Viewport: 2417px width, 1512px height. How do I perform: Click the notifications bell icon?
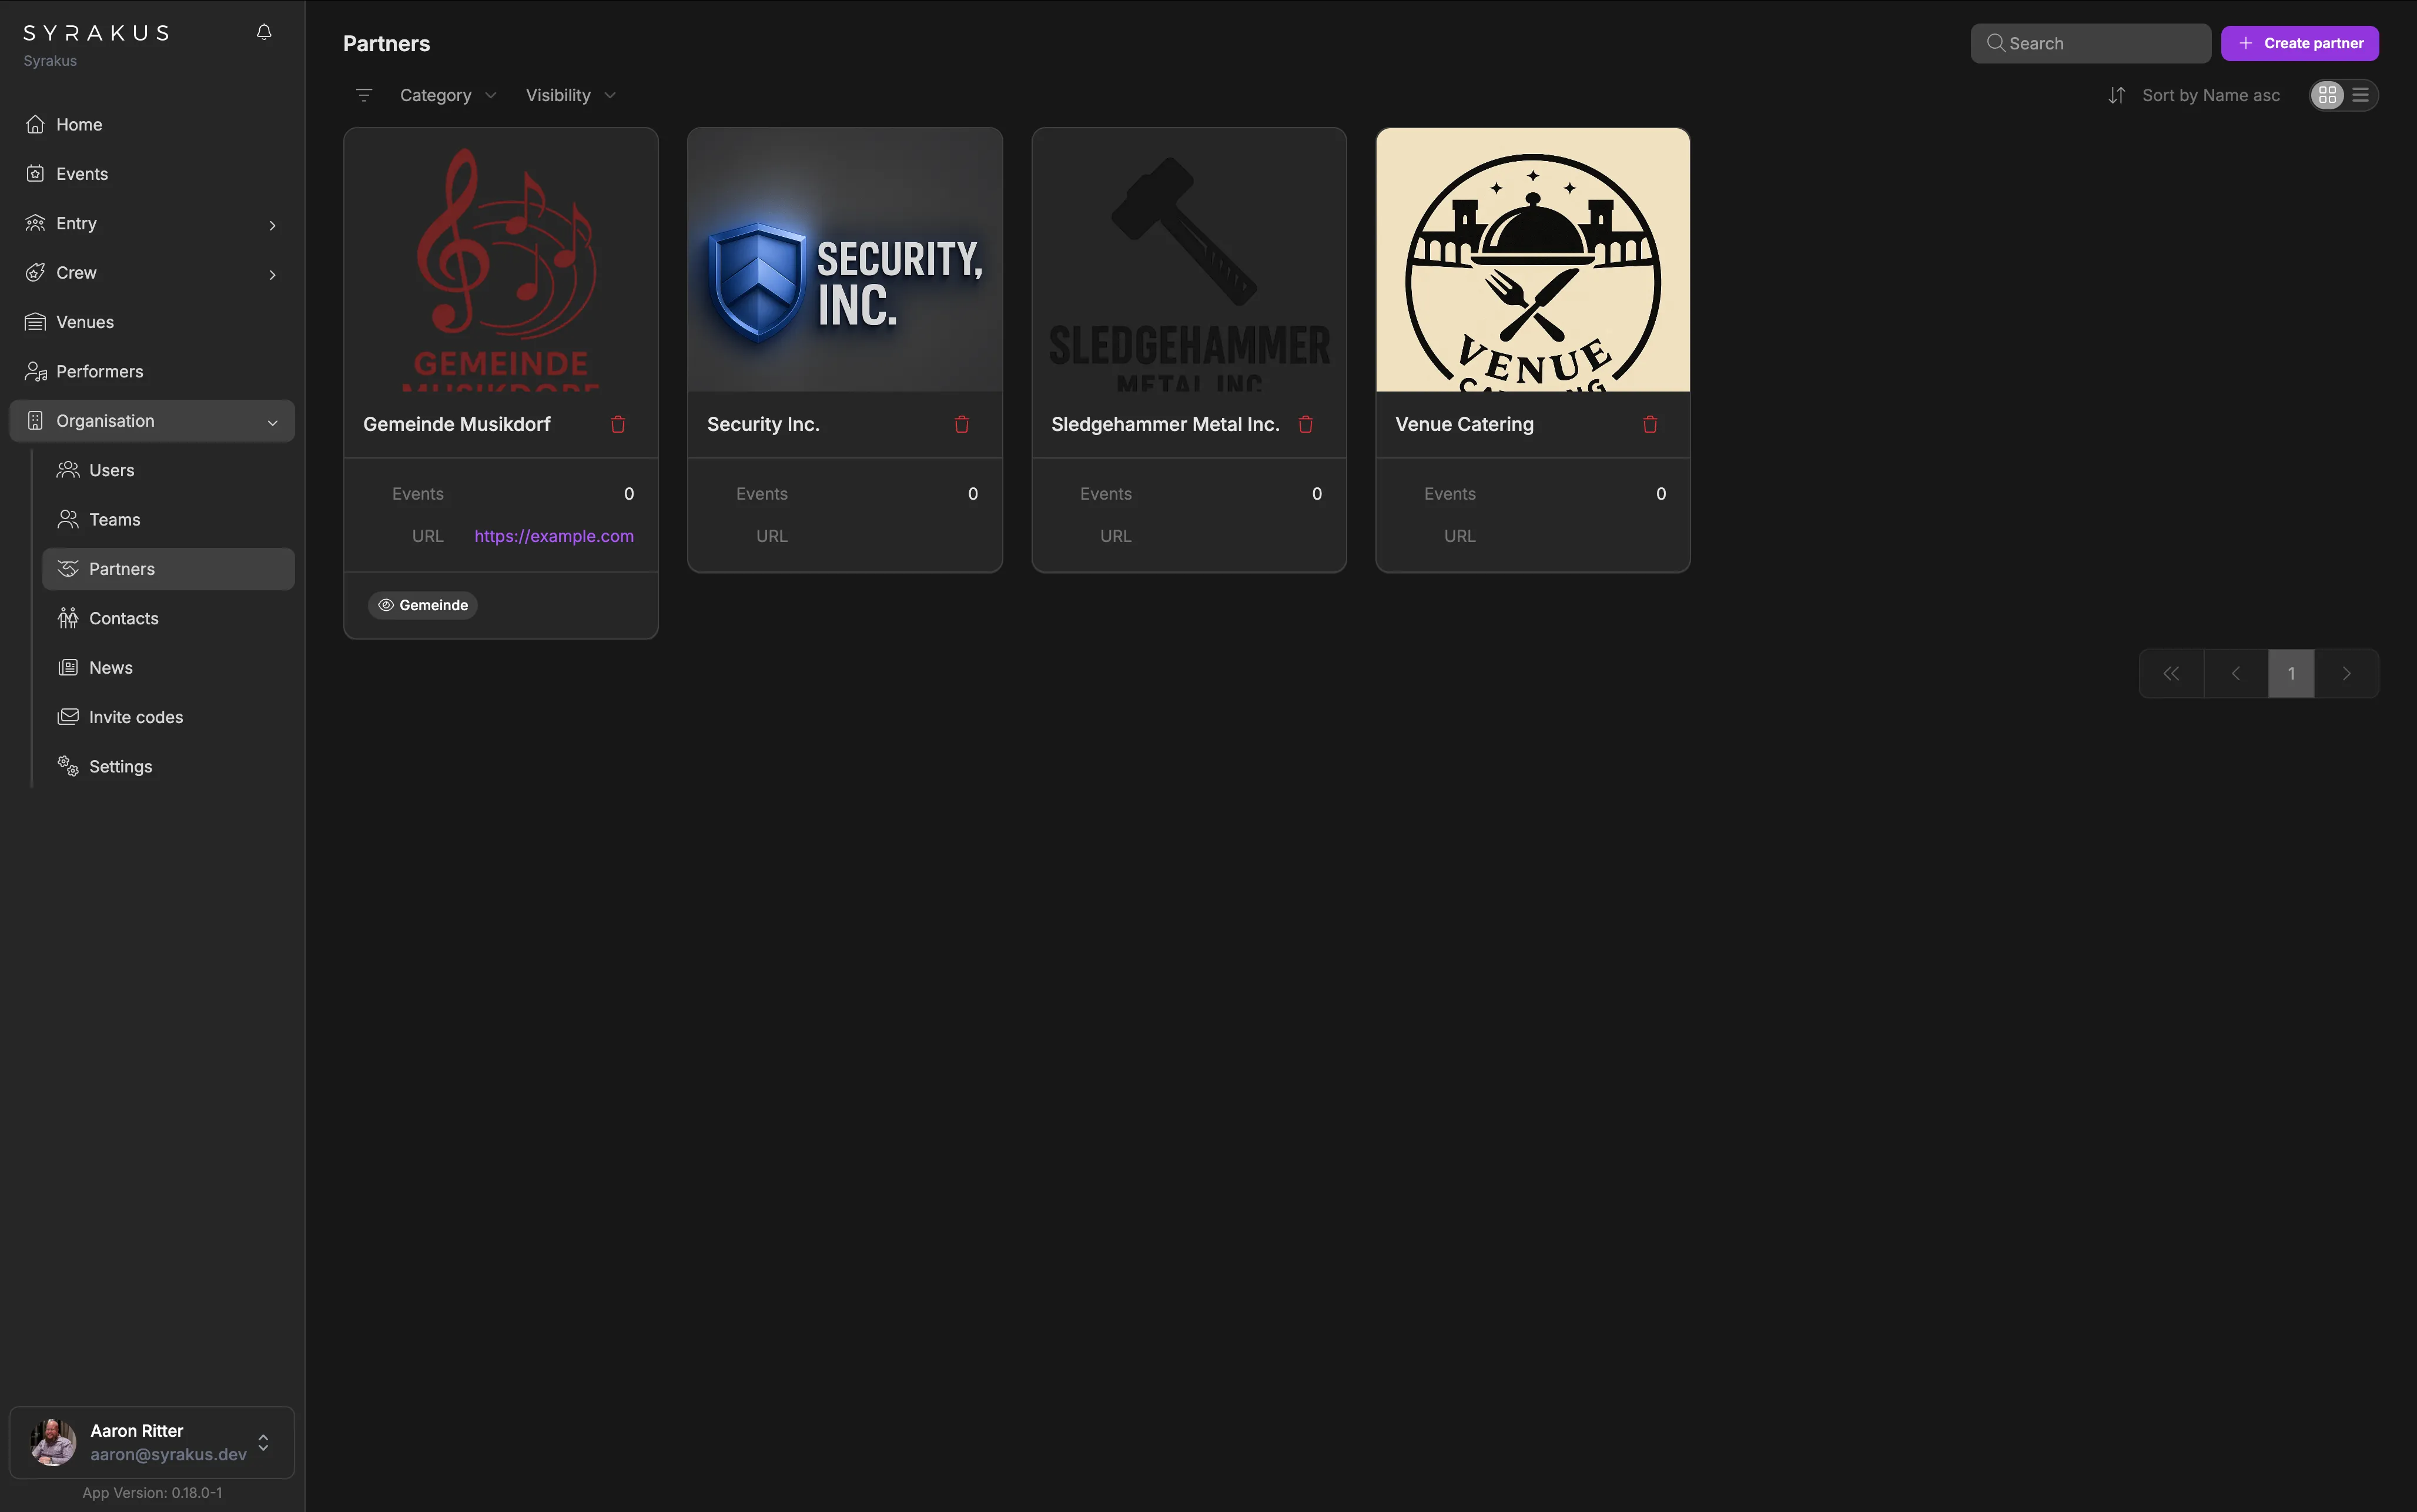click(x=264, y=32)
